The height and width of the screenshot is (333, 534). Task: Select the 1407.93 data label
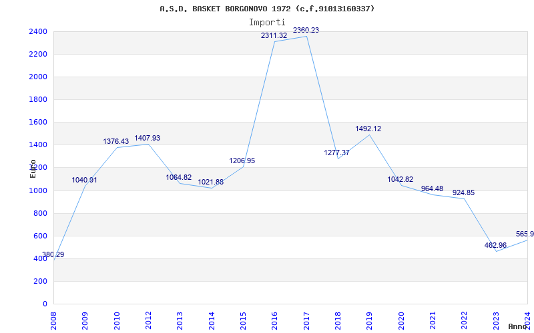[x=148, y=139]
